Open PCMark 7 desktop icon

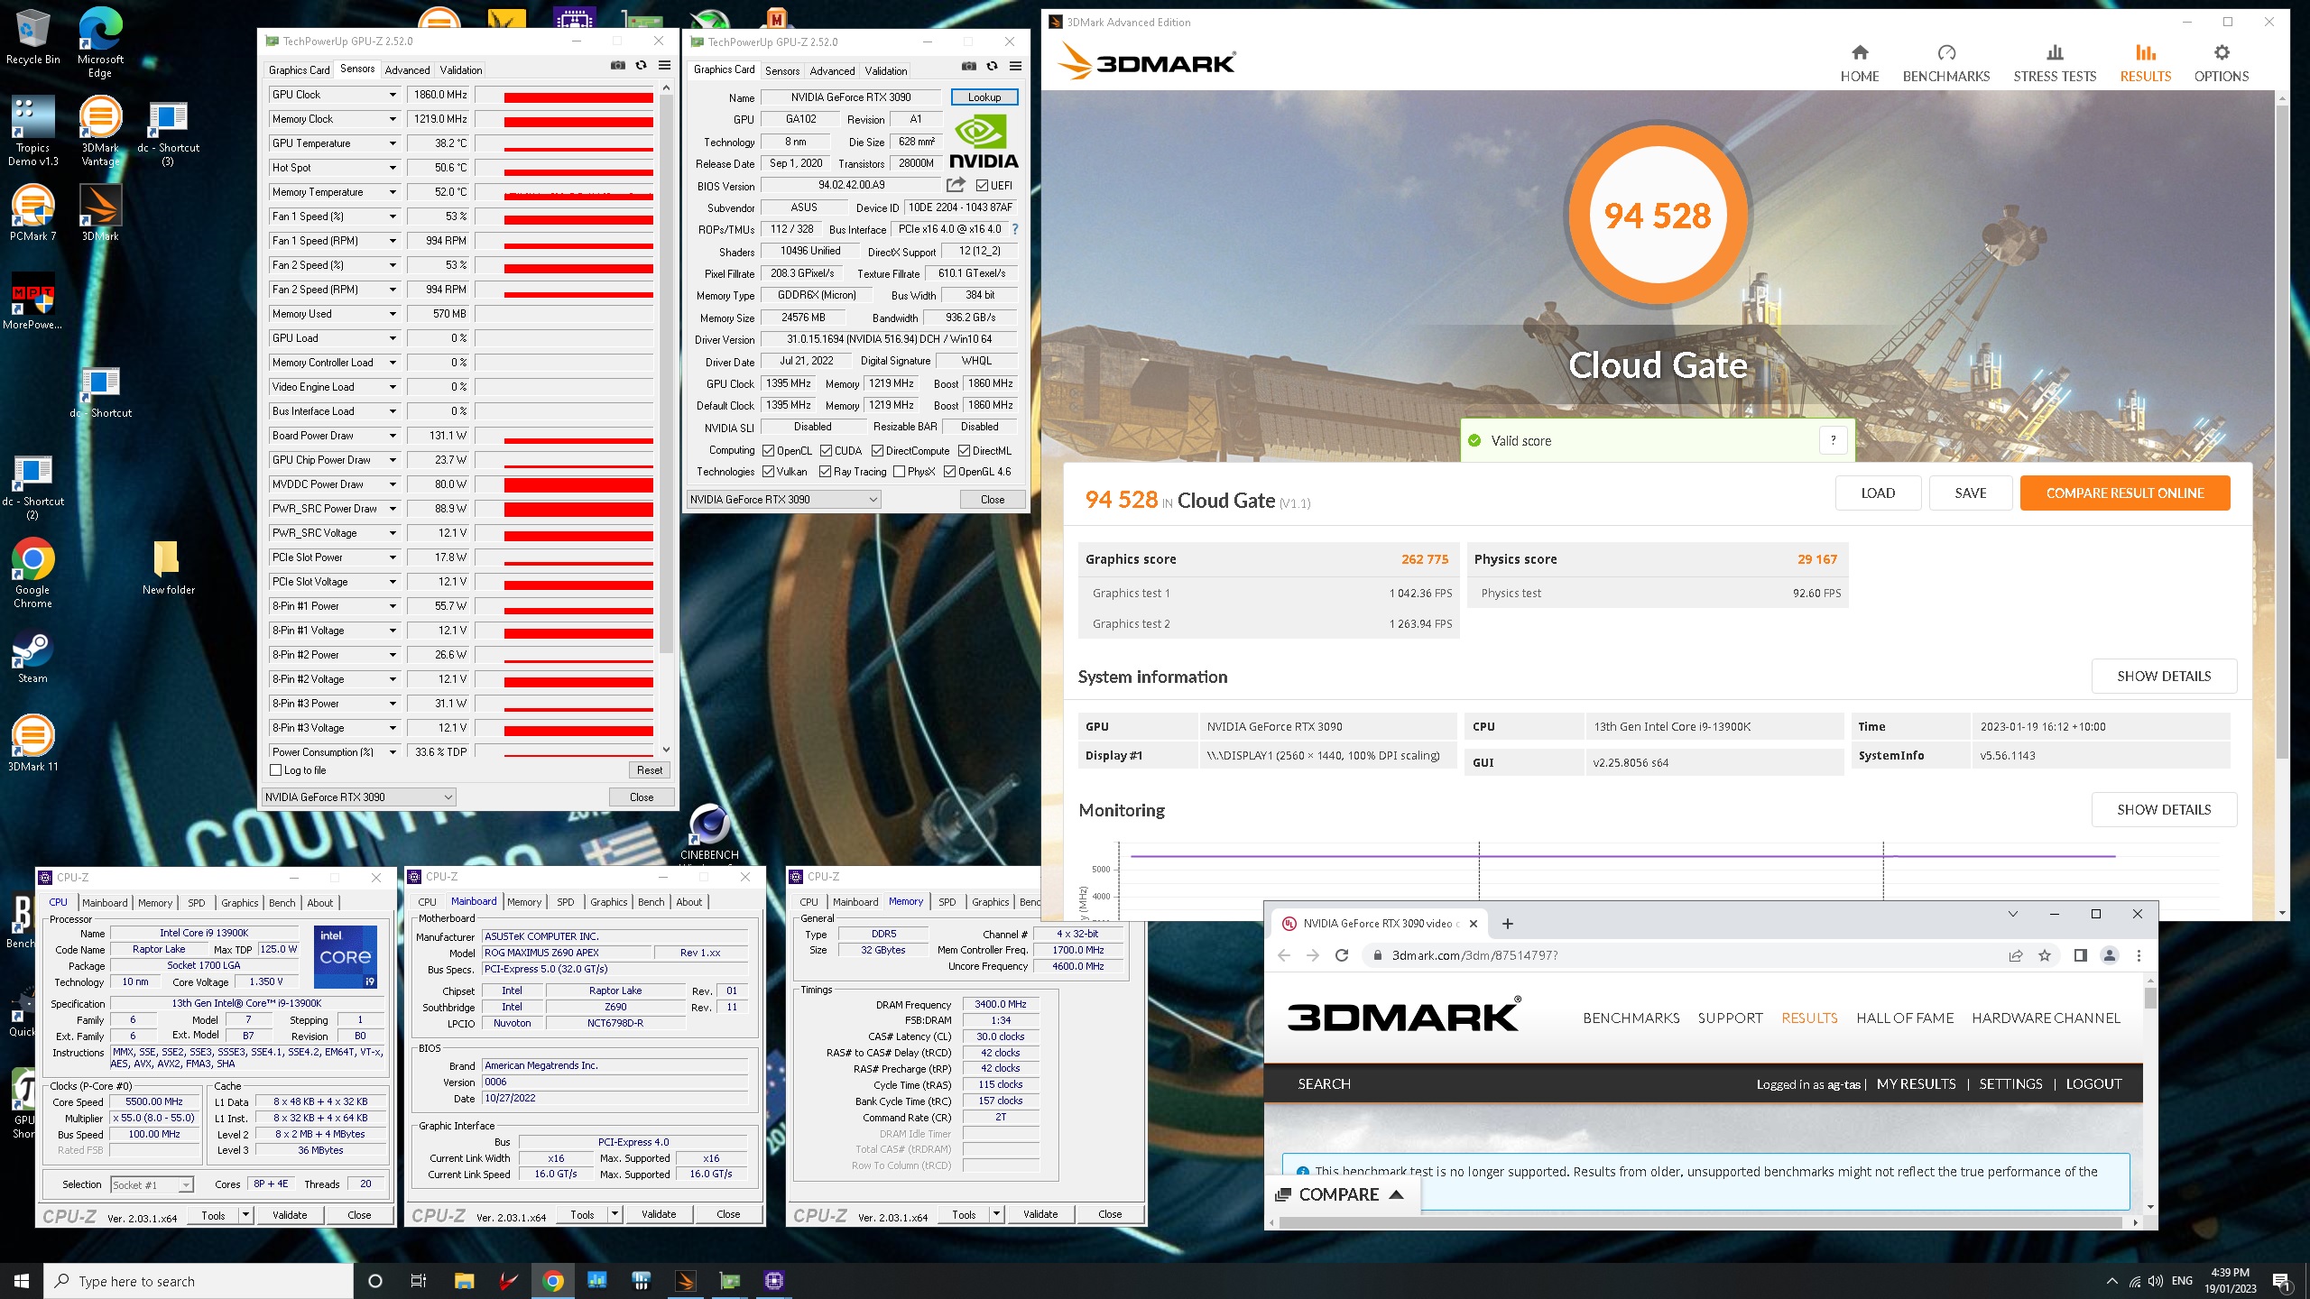pos(32,213)
